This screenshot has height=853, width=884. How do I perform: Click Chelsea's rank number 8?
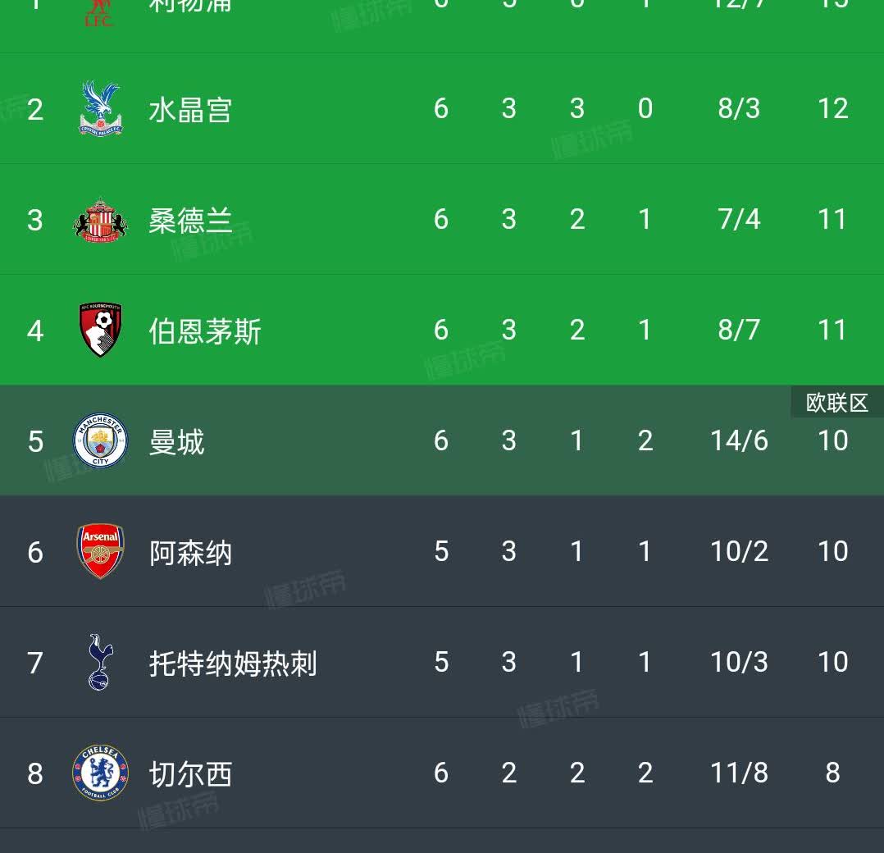tap(34, 773)
